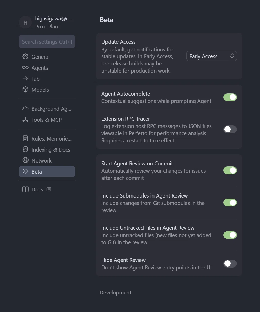Disable the Agent Autocomplete toggle
The width and height of the screenshot is (260, 312).
(230, 97)
